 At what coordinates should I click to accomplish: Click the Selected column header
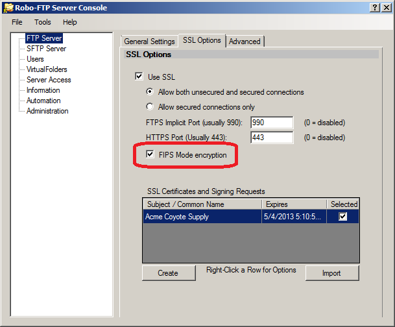point(343,204)
